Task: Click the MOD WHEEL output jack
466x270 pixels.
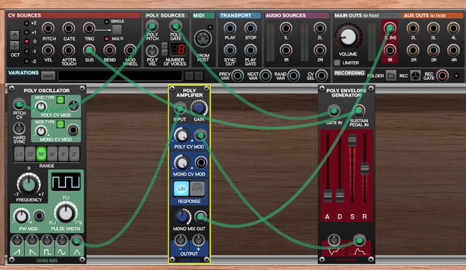Action: coord(130,50)
